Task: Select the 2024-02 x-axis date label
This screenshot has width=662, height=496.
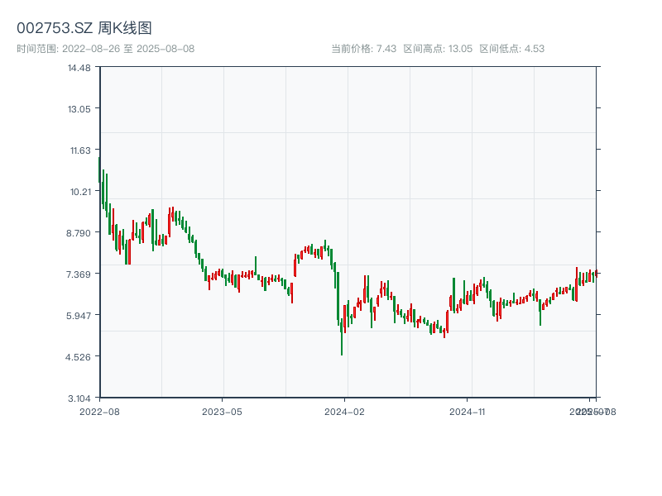Action: tap(345, 411)
